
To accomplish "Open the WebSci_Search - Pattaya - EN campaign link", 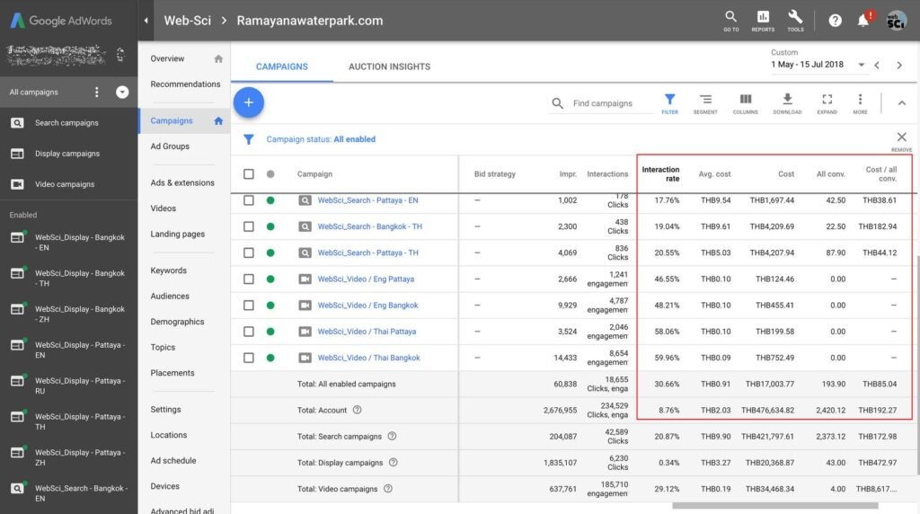I will (367, 200).
